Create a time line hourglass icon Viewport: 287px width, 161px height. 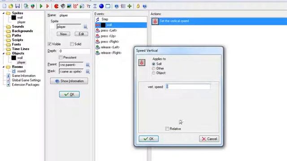pyautogui.click(x=95, y=6)
